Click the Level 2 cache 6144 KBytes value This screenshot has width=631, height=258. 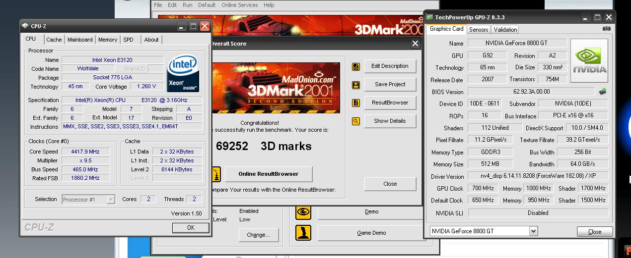[177, 169]
